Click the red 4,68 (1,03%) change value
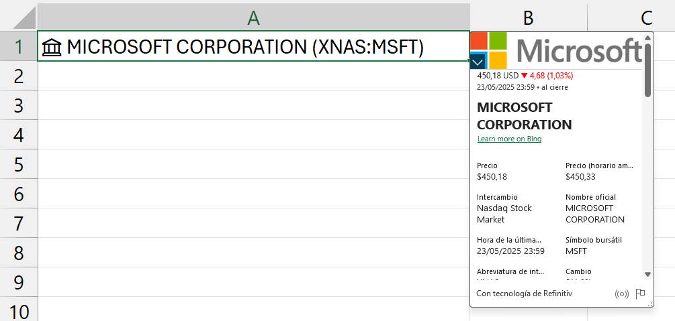The image size is (675, 321). click(x=551, y=76)
